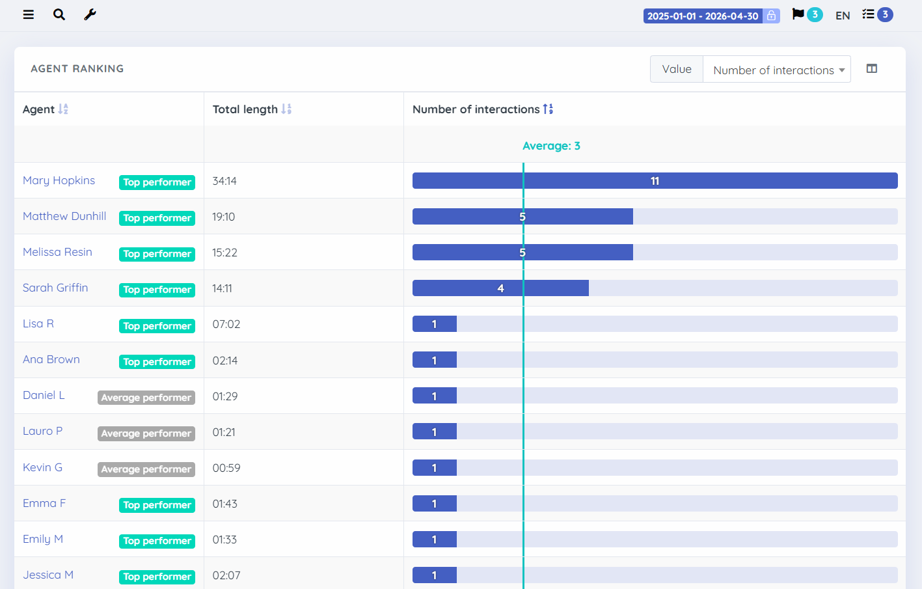Viewport: 922px width, 589px height.
Task: Click the search magnifier icon
Action: pos(59,14)
